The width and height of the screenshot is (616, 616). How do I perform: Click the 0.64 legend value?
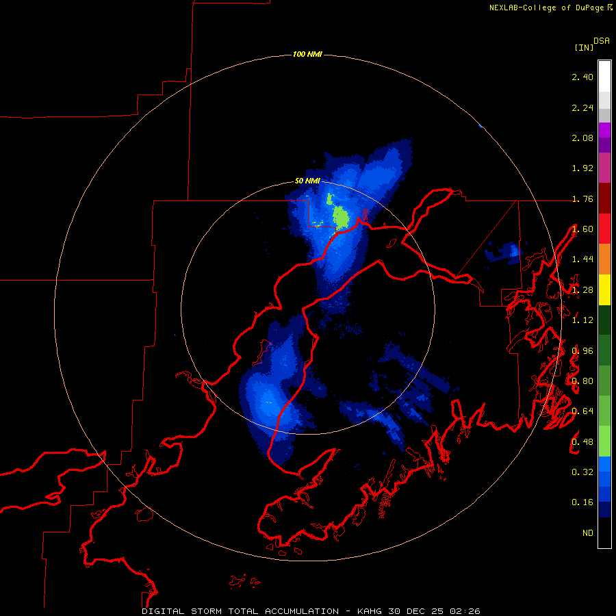coord(582,411)
